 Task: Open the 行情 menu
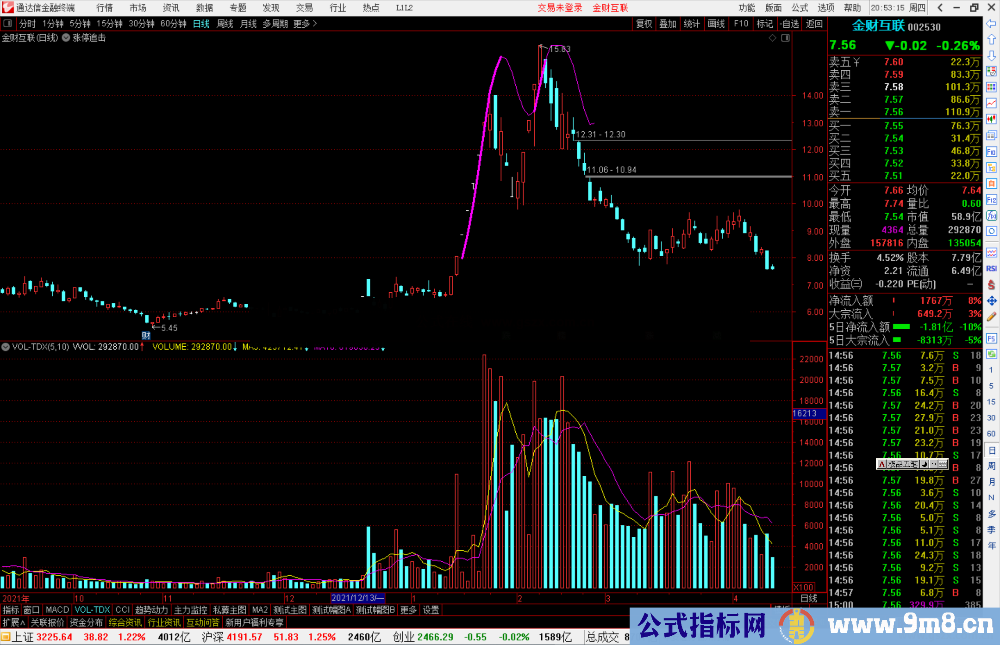click(105, 8)
